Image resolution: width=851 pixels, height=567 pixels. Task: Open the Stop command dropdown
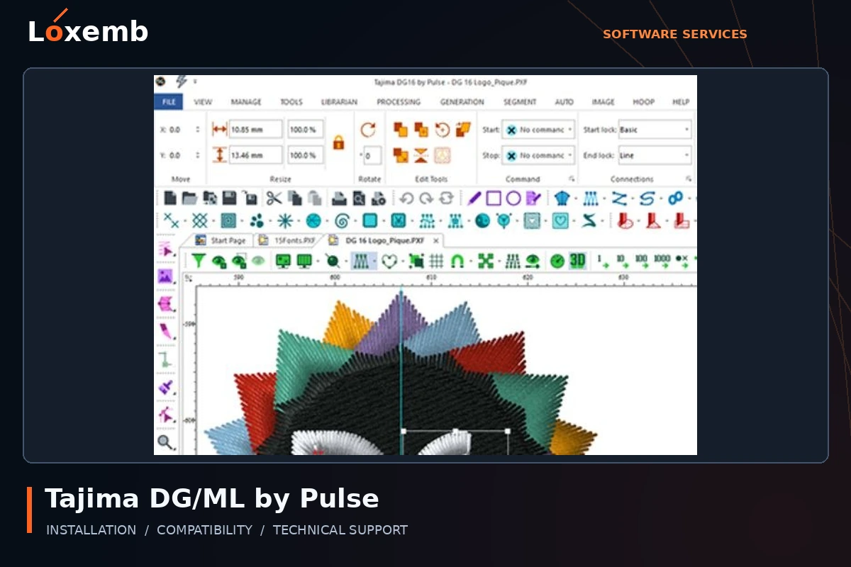(538, 155)
